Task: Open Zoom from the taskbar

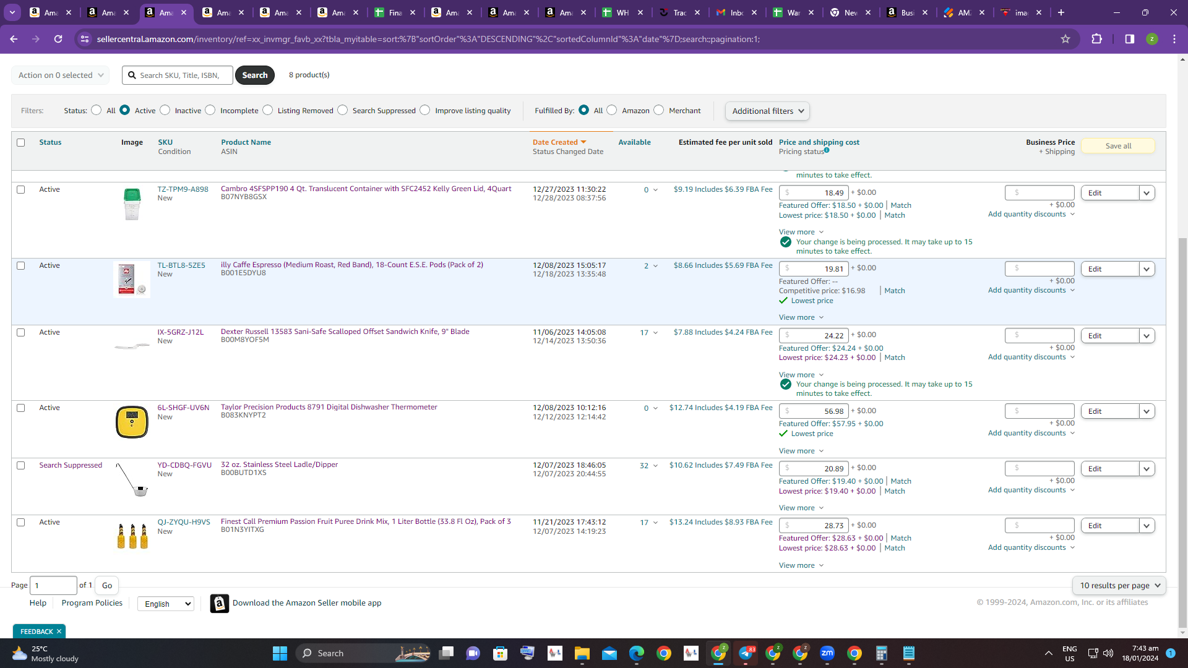Action: coord(827,653)
